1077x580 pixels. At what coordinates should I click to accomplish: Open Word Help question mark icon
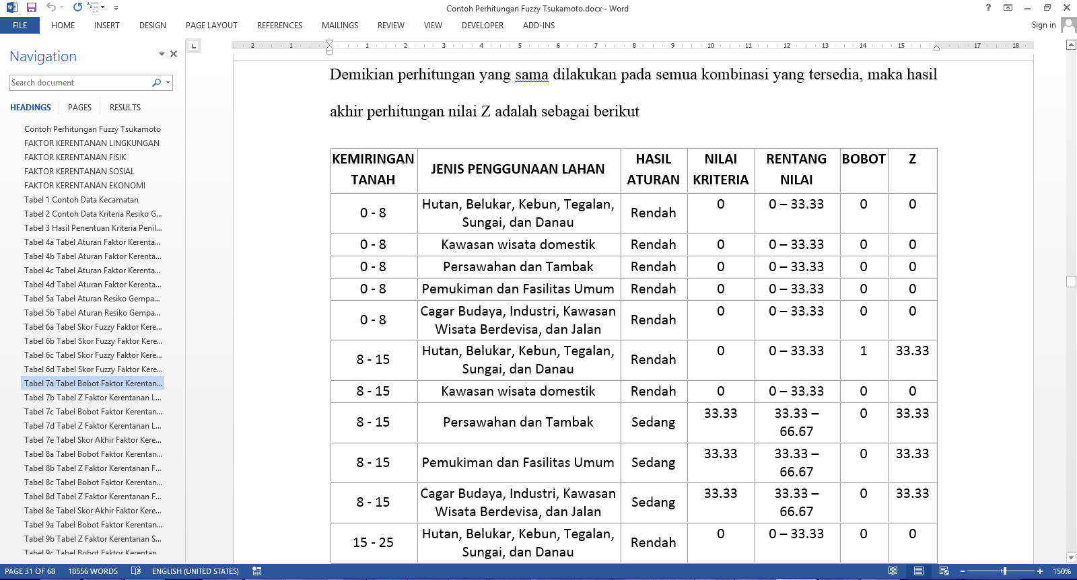click(988, 7)
